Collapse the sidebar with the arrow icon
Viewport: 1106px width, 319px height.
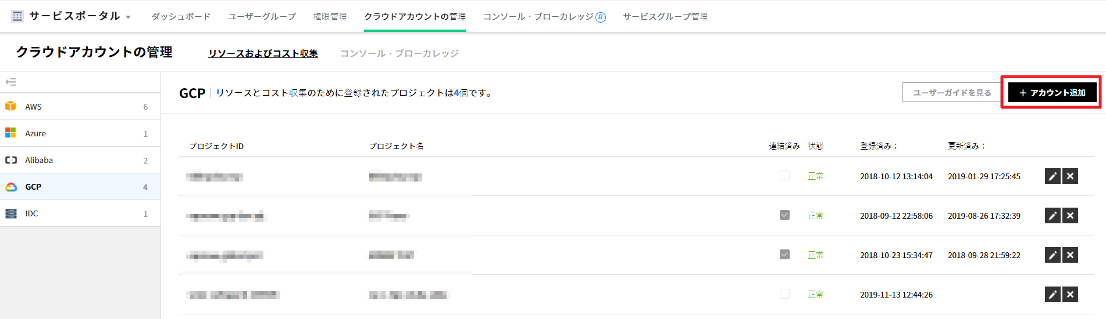10,82
